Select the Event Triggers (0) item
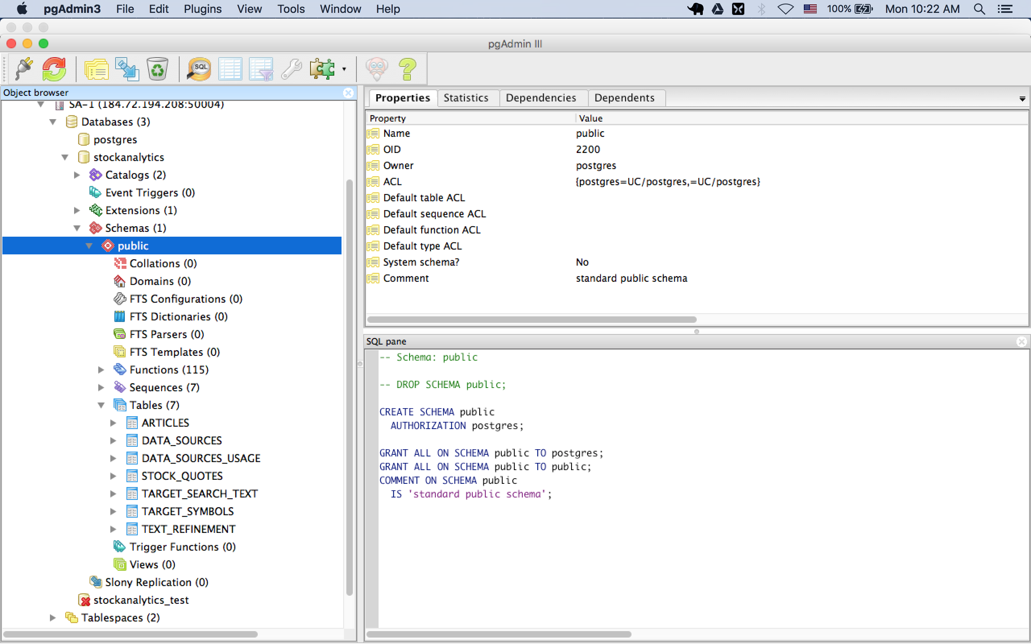Screen dimensions: 1031x644 150,193
